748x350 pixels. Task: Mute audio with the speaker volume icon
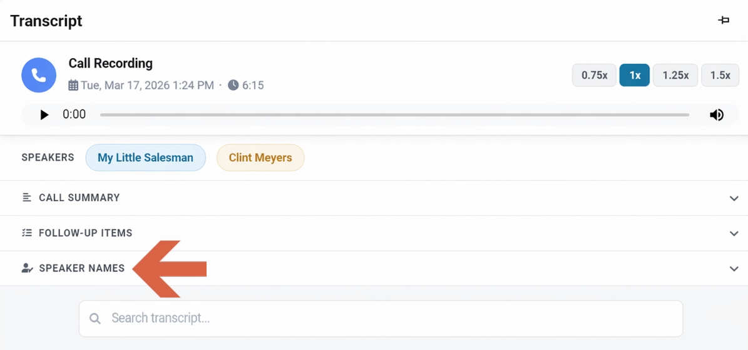tap(717, 115)
